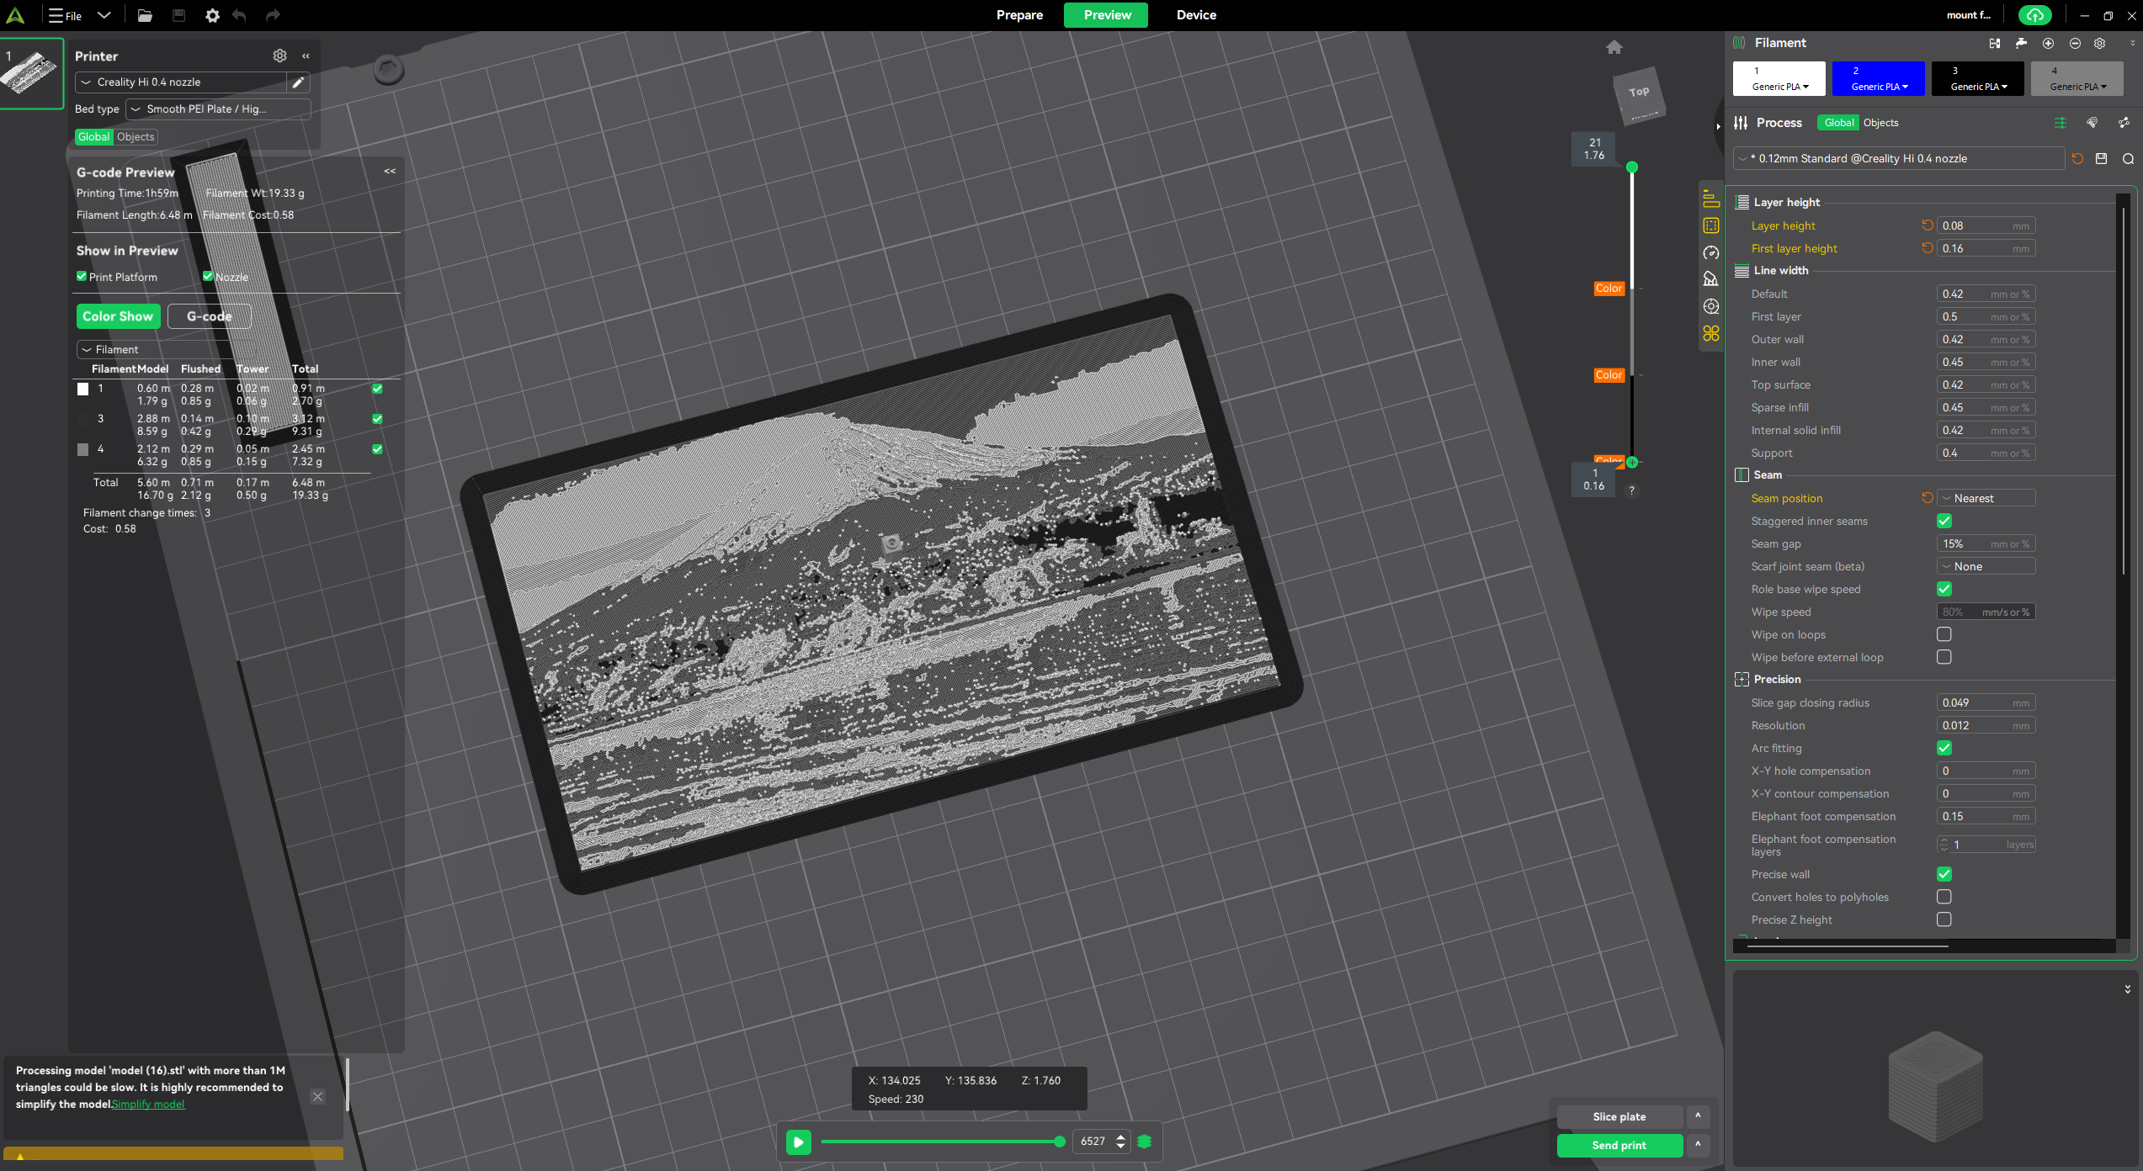2143x1171 pixels.
Task: Click the home view icon in viewport
Action: [x=1614, y=47]
